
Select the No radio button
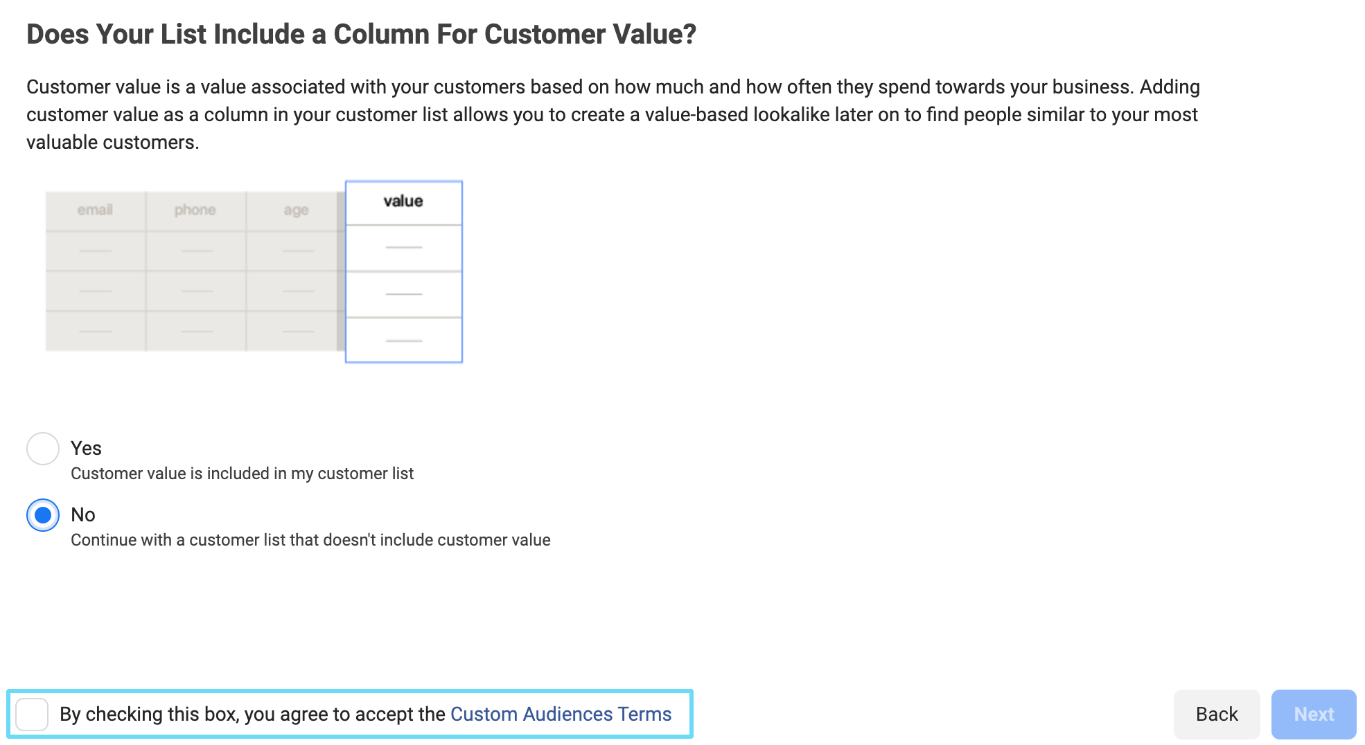42,515
